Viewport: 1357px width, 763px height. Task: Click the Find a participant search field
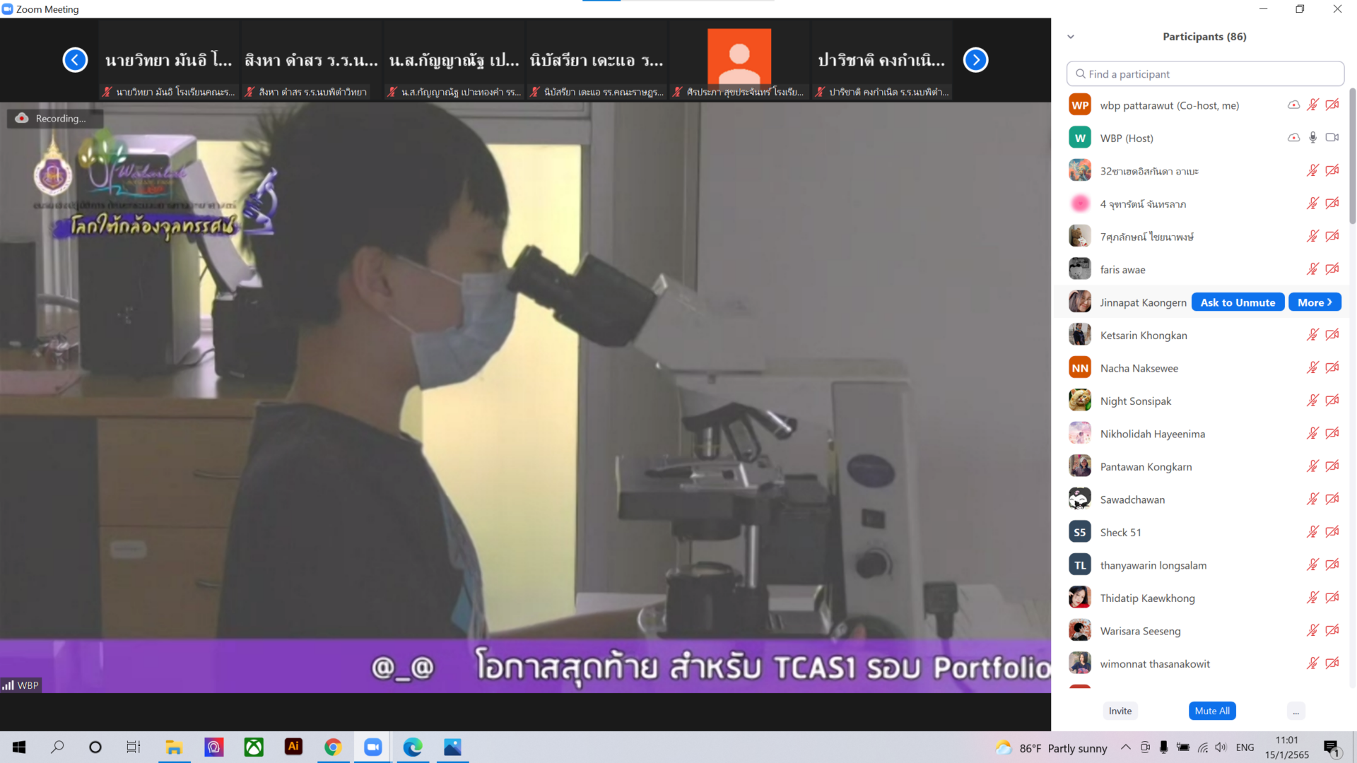[1205, 74]
